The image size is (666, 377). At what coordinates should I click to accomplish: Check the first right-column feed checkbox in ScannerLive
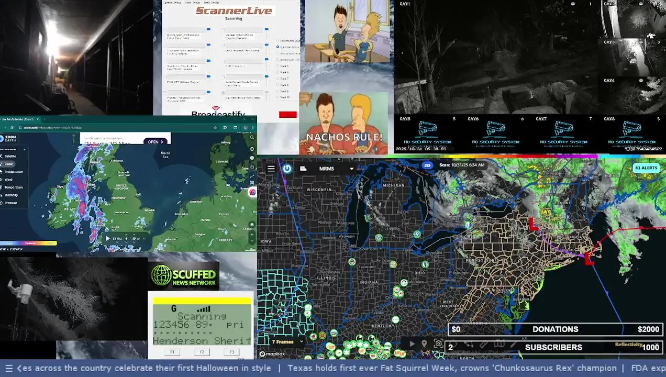(223, 30)
